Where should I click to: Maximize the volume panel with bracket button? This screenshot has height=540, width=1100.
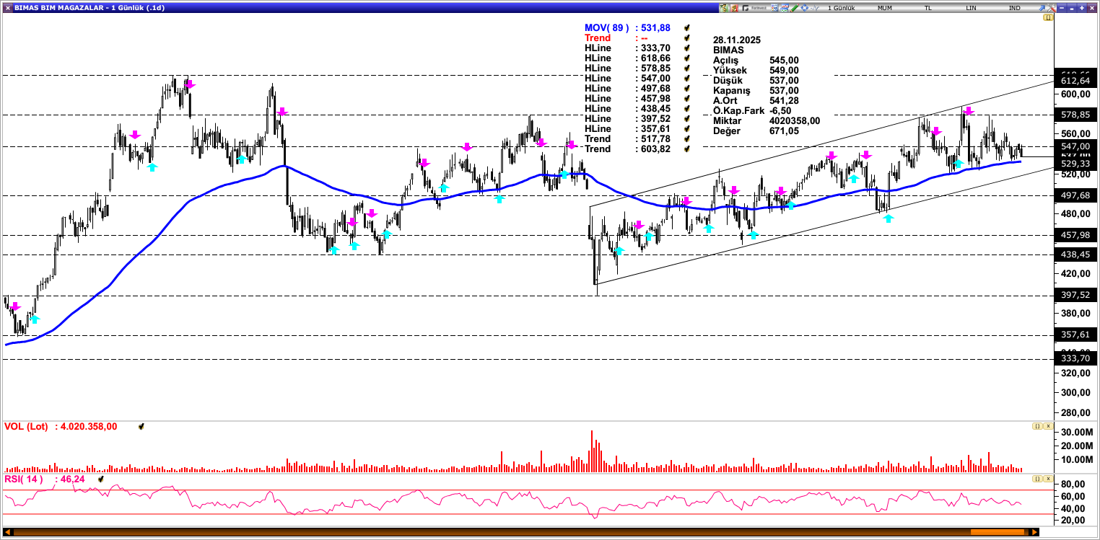click(x=1036, y=427)
